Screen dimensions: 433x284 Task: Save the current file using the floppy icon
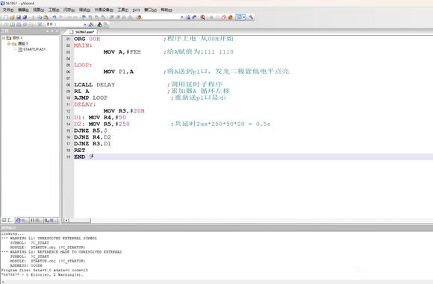pyautogui.click(x=18, y=17)
